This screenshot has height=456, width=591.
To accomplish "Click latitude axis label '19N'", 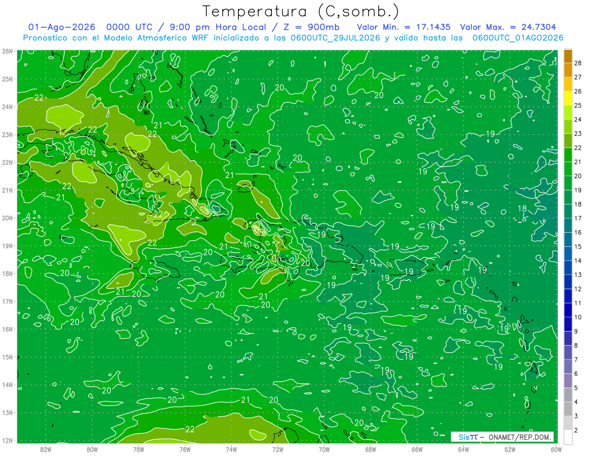I will click(7, 246).
